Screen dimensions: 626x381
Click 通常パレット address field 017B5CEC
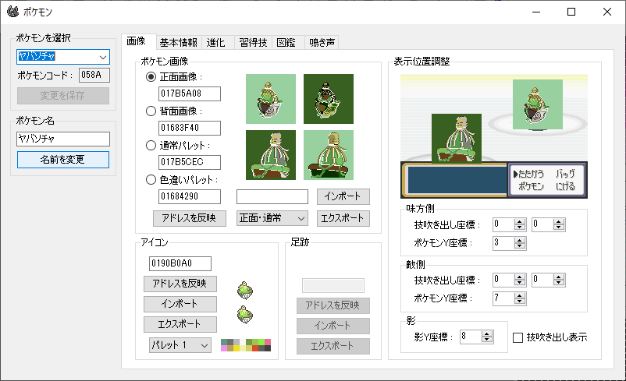(x=190, y=163)
